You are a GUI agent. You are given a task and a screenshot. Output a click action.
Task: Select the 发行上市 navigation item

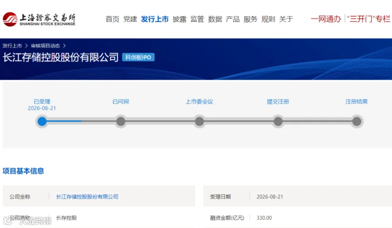[x=155, y=19]
